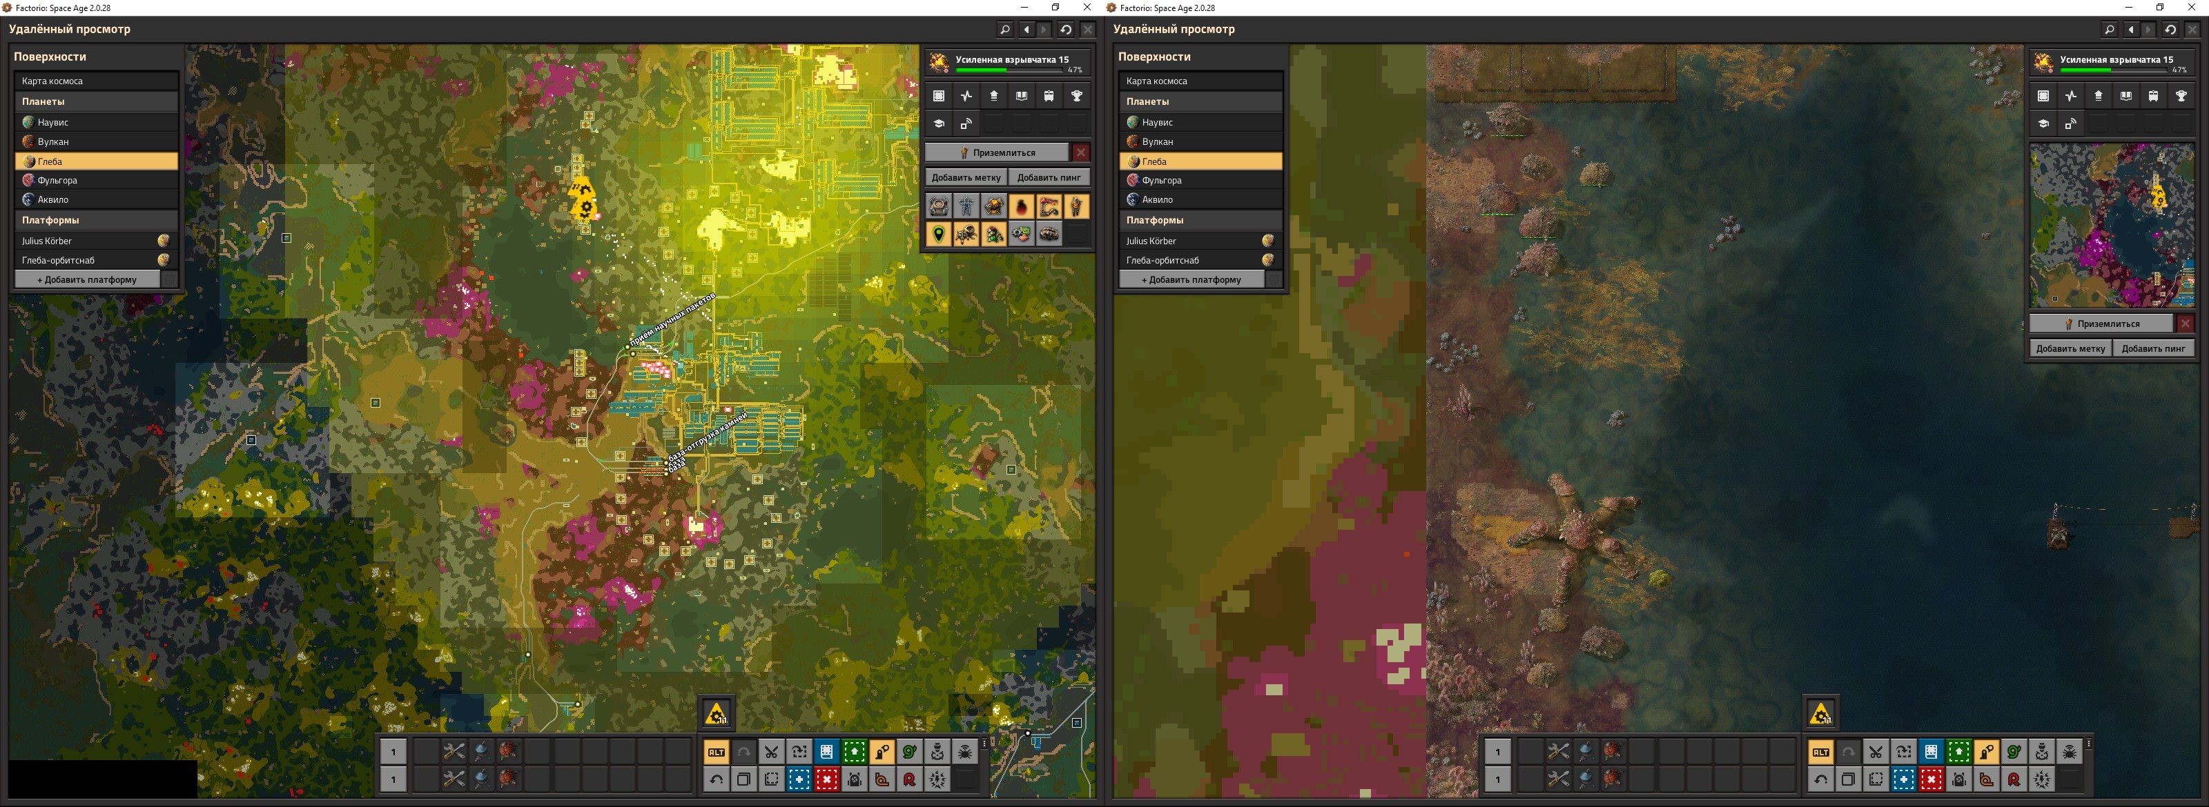Select Наувис planet in left window
Viewport: 2209px width, 807px height.
[x=96, y=123]
